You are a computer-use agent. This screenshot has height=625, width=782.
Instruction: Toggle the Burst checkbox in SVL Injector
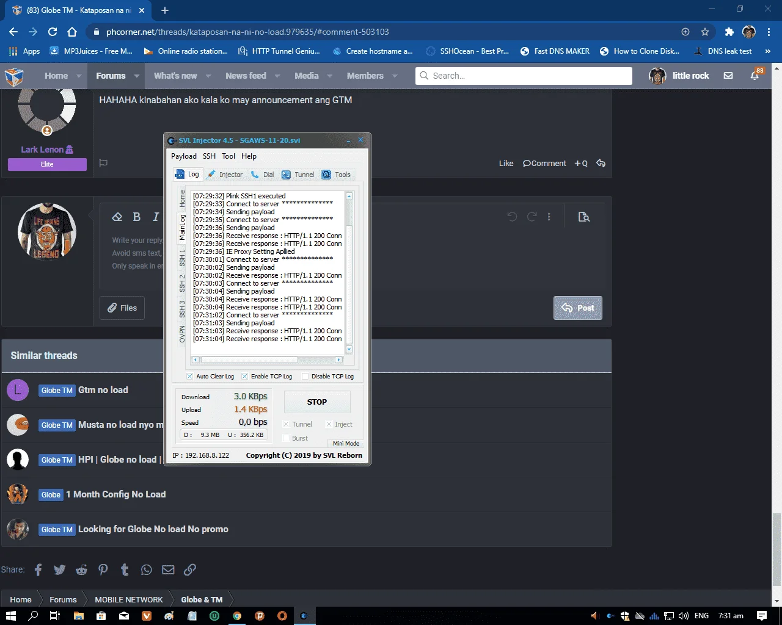pos(286,438)
